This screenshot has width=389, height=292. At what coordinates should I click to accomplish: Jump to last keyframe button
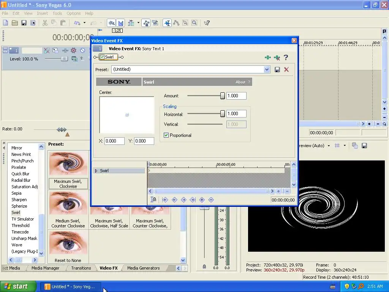coord(193,200)
